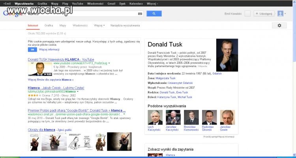Open +Emil in the top black bar
The height and width of the screenshot is (158, 296).
tap(7, 4)
